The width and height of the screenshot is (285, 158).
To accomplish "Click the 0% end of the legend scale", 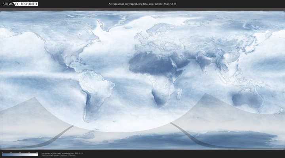I will click(x=2, y=154).
